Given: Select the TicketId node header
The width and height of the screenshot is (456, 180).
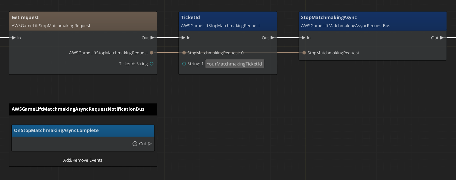Looking at the screenshot, I should pos(190,18).
